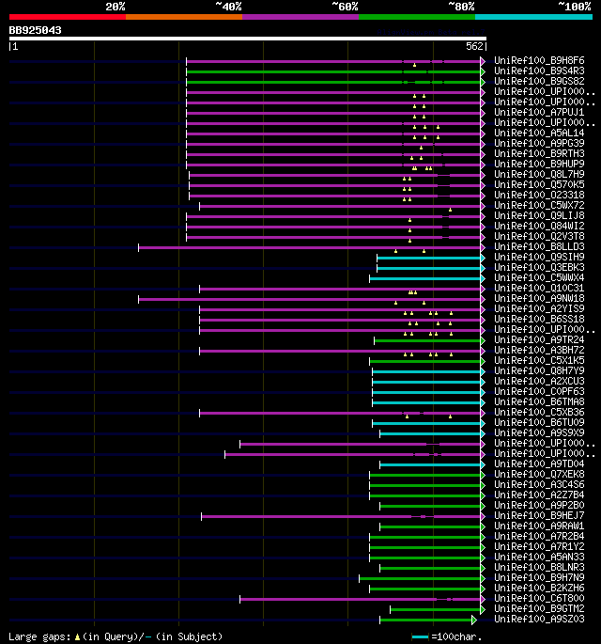This screenshot has width=601, height=644.
Task: Select the UniRef100_B9GS82 label
Action: tap(539, 81)
